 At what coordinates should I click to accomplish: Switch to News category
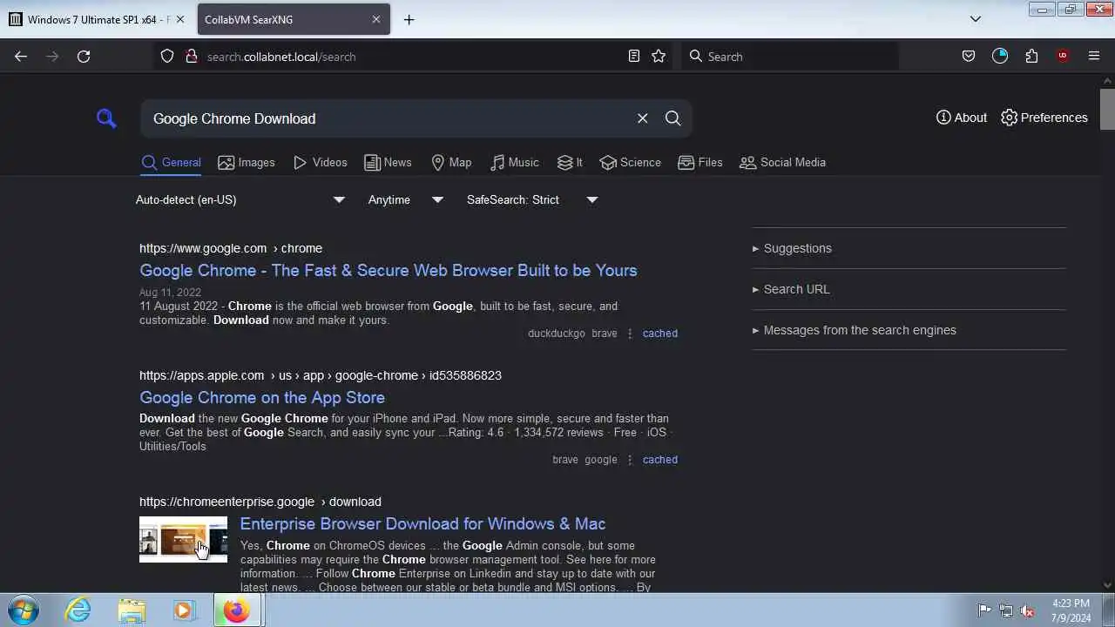(x=388, y=162)
